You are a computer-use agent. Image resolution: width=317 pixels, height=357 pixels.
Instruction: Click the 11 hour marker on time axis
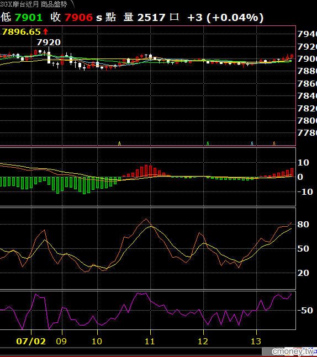[150, 341]
